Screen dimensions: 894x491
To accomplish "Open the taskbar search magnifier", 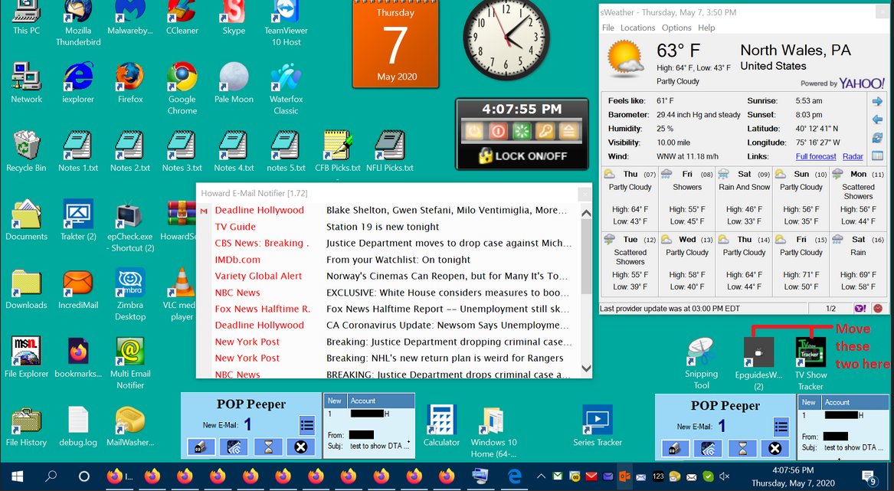I will [51, 476].
